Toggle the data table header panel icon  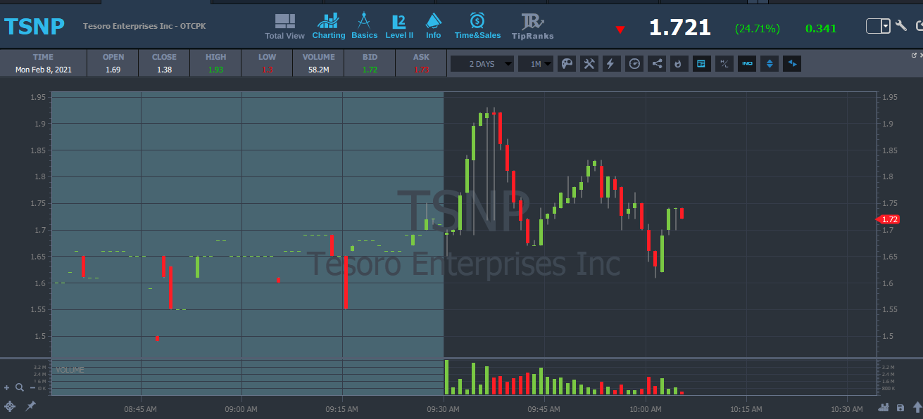click(701, 64)
